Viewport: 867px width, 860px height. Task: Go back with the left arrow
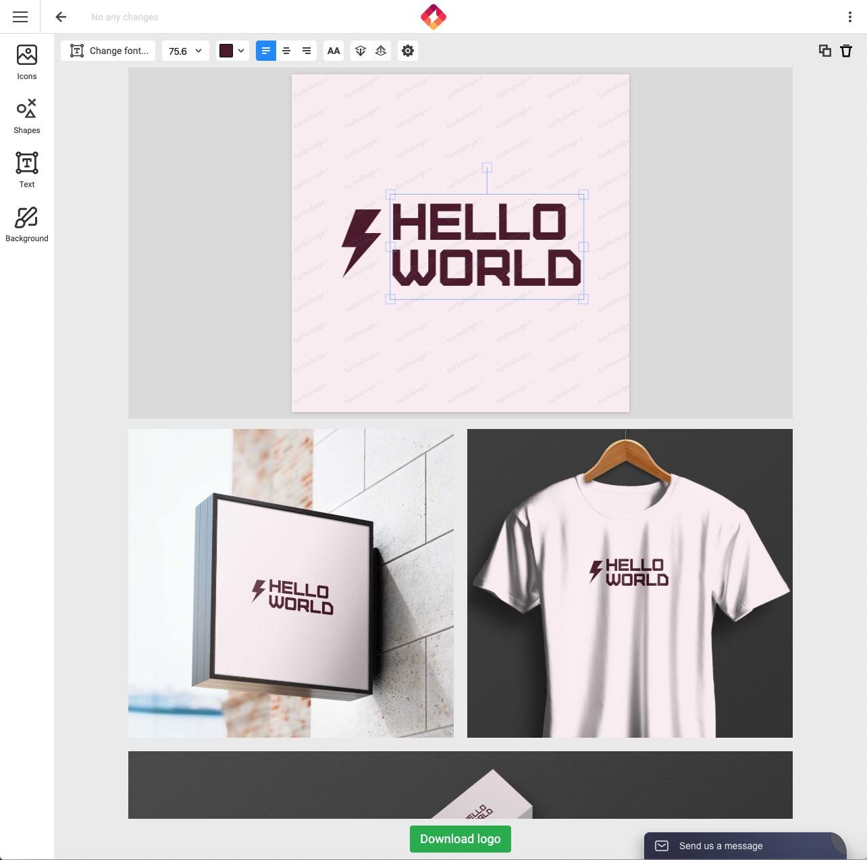click(x=61, y=17)
